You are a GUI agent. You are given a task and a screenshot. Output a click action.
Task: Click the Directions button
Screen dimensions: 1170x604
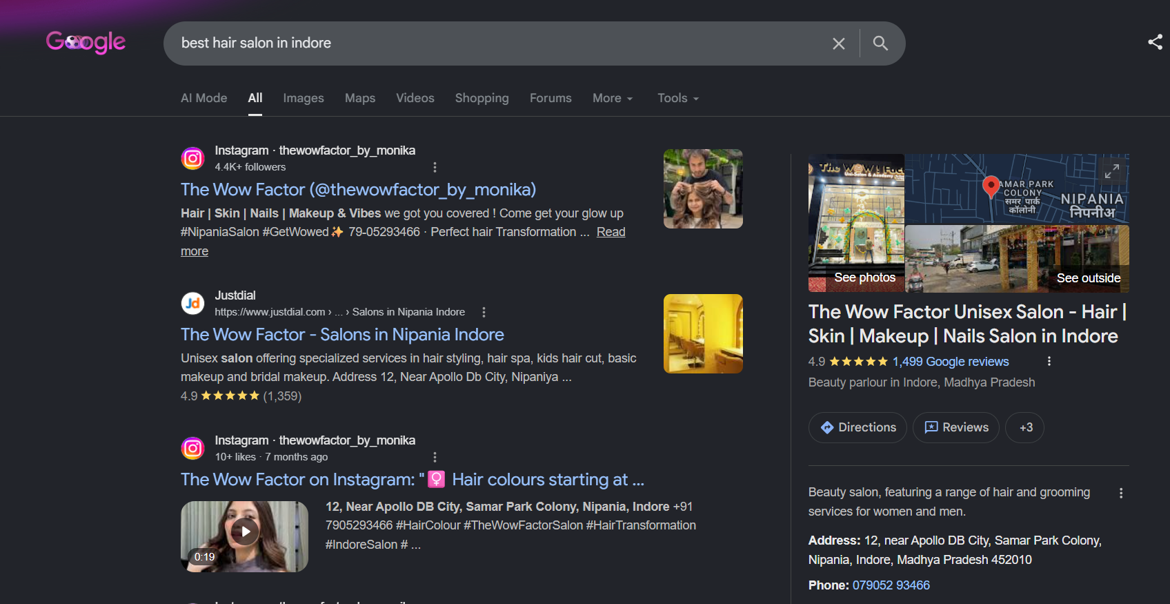[857, 427]
